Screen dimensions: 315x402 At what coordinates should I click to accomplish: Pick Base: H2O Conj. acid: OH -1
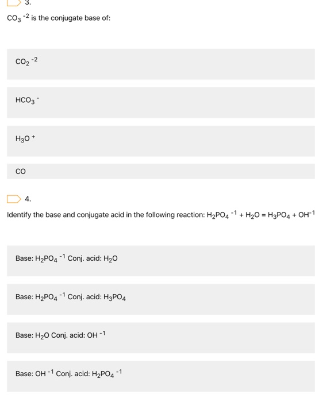pos(161,338)
